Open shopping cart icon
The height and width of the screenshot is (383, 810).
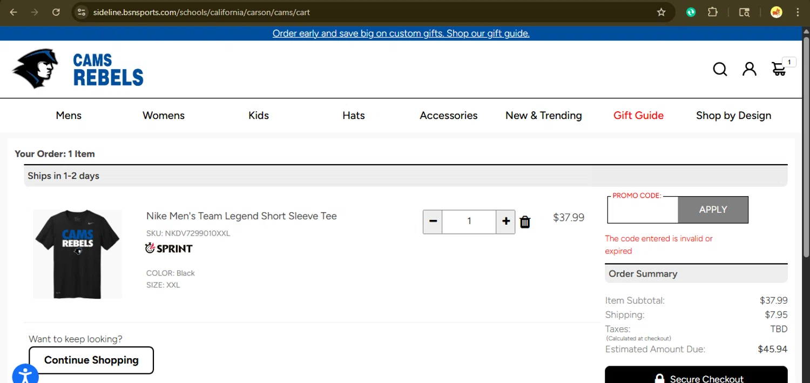click(x=779, y=69)
